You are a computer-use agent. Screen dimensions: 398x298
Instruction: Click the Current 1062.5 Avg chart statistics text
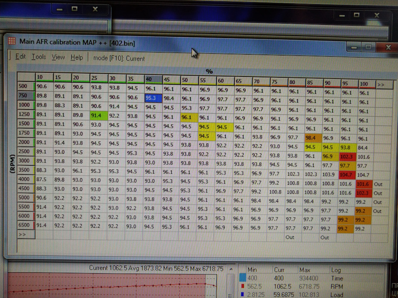pyautogui.click(x=156, y=268)
